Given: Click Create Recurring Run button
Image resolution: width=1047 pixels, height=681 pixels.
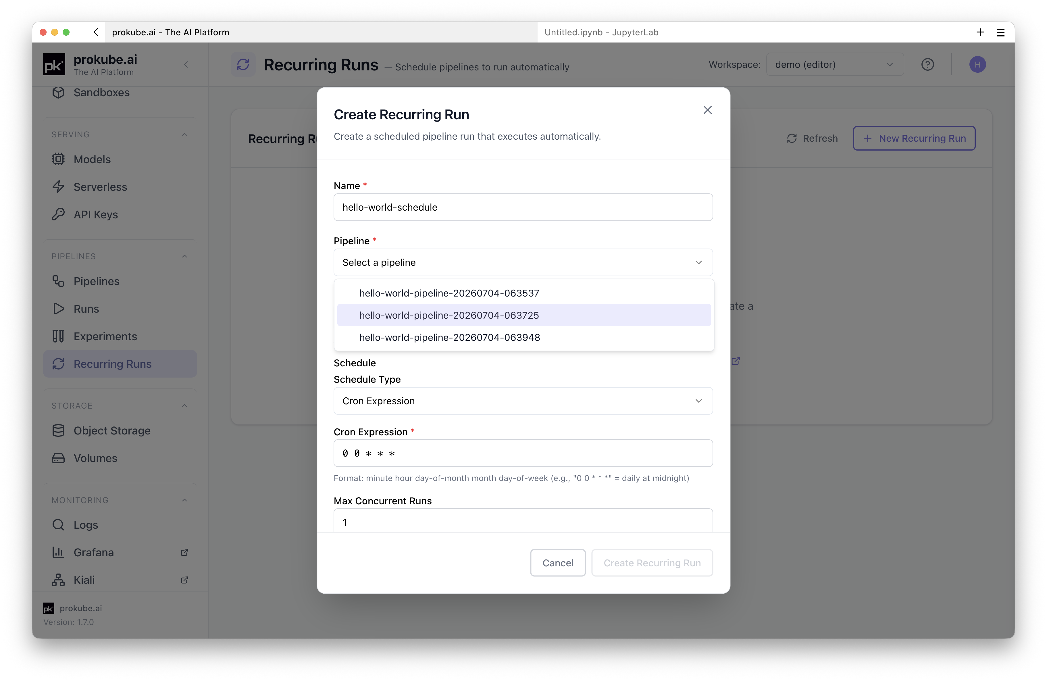Looking at the screenshot, I should click(x=652, y=563).
